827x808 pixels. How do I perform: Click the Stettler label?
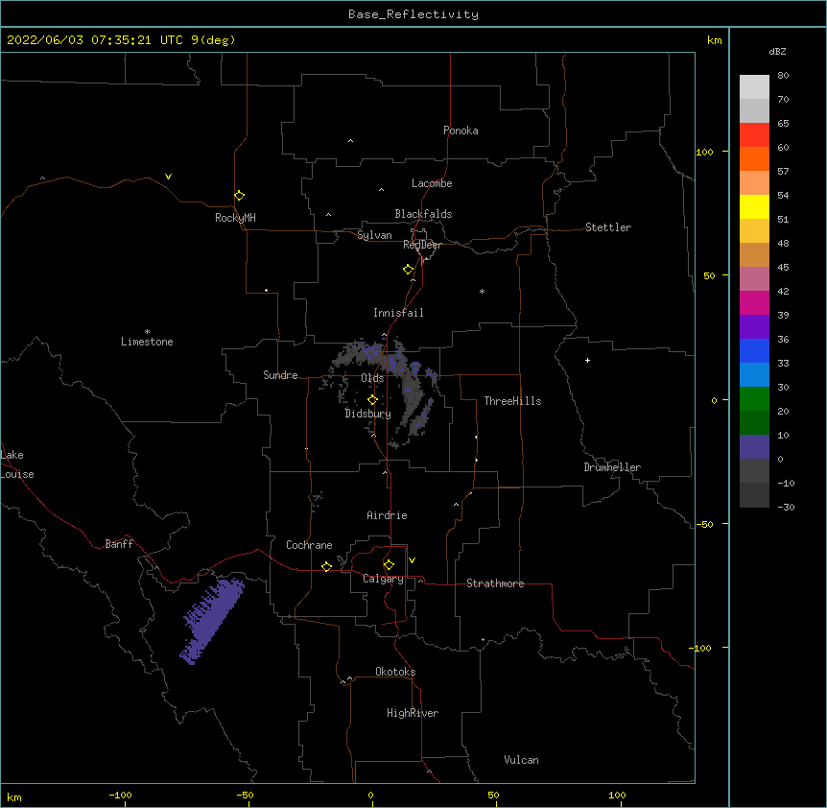[x=608, y=227]
